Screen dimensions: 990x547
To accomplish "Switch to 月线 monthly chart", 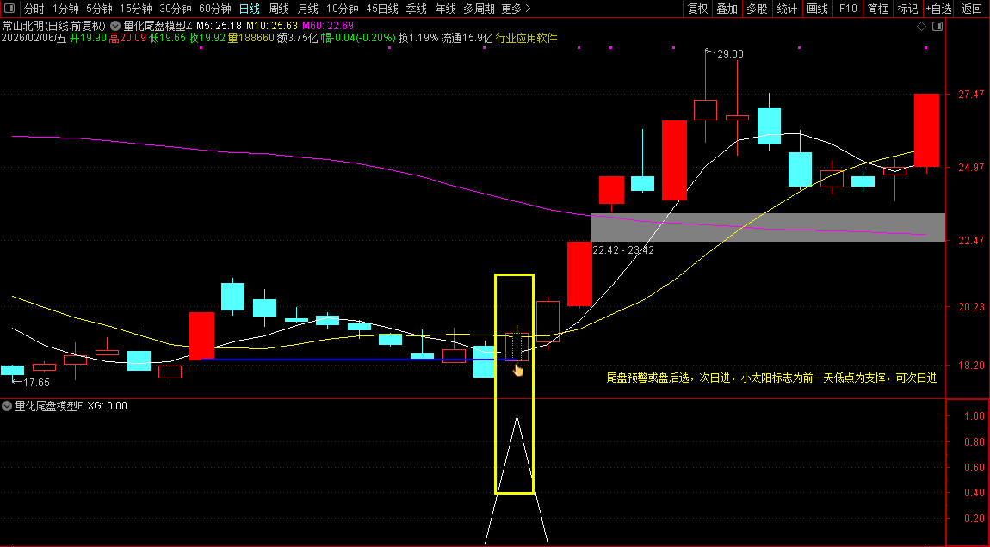I will [x=307, y=9].
